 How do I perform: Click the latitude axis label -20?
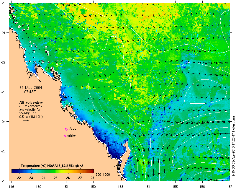3,3
